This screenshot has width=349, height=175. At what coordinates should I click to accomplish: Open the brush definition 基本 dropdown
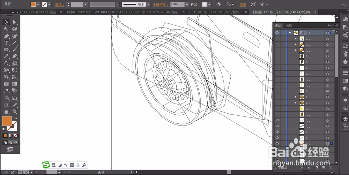(148, 4)
